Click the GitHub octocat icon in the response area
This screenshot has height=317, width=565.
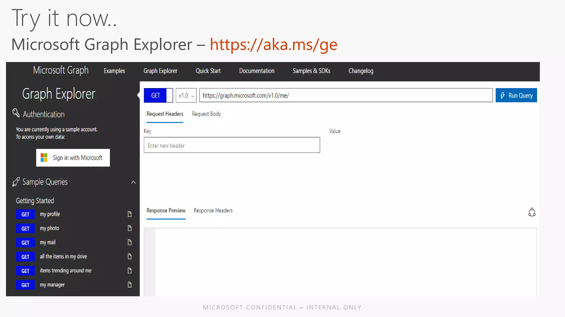[532, 212]
